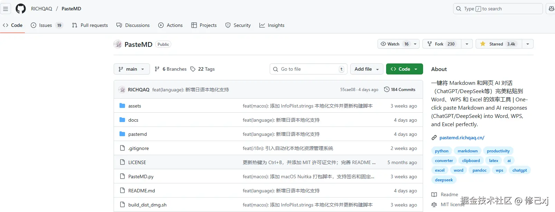555x212 pixels.
Task: Expand the main branch dropdown
Action: click(132, 69)
